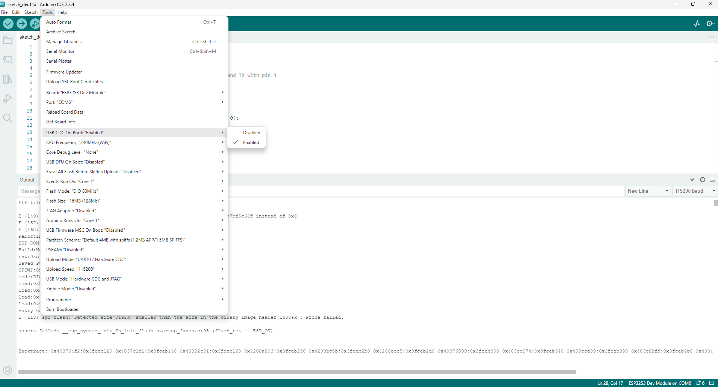Screen dimensions: 718x387
Task: Open the Library Manager sidebar icon
Action: tap(8, 79)
